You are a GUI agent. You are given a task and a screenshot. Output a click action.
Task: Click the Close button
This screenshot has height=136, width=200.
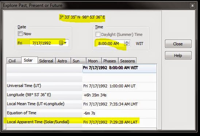coord(178,44)
